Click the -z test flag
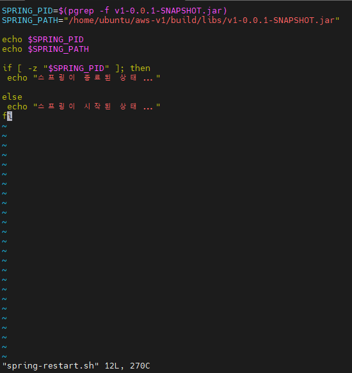The width and height of the screenshot is (352, 373). 33,68
